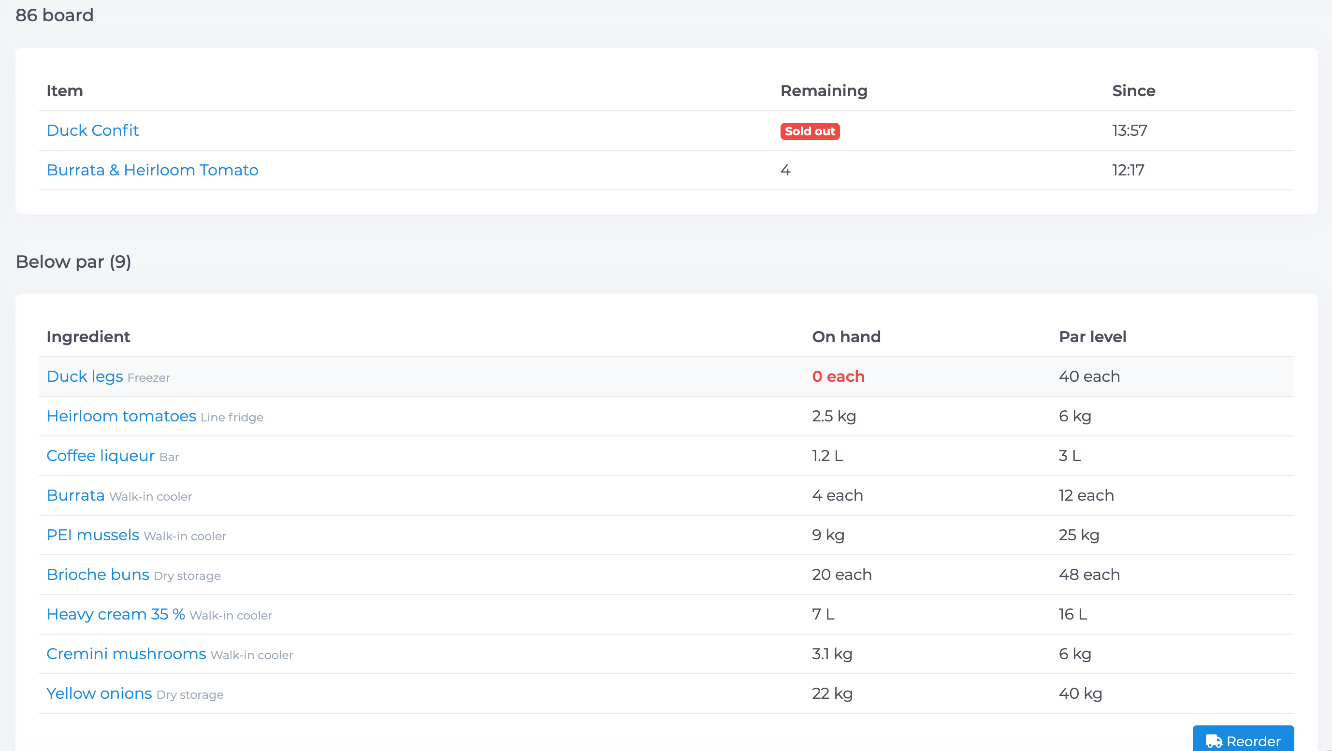
Task: Click the 86 board heading
Action: click(54, 15)
